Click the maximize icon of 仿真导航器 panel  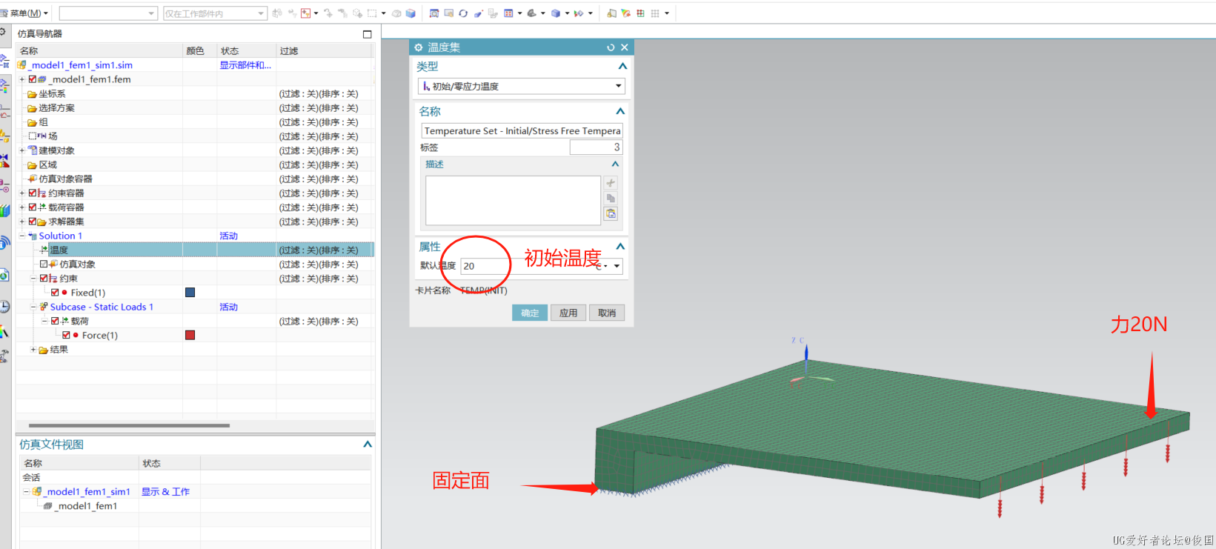coord(367,34)
